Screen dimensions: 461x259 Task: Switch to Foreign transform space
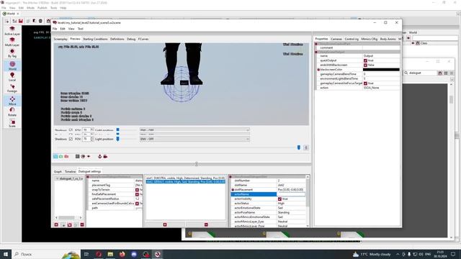pos(12,86)
